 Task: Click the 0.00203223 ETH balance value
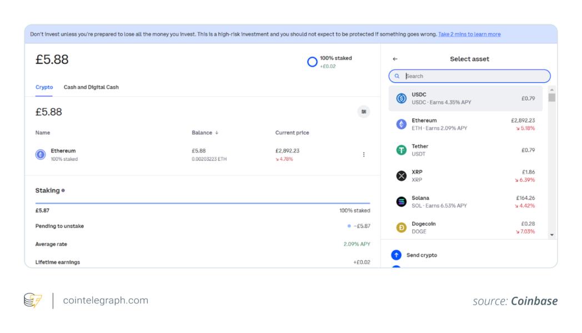pos(209,159)
